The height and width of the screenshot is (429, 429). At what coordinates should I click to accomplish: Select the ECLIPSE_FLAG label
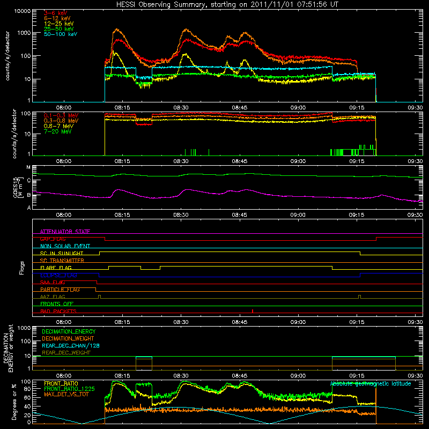58,275
